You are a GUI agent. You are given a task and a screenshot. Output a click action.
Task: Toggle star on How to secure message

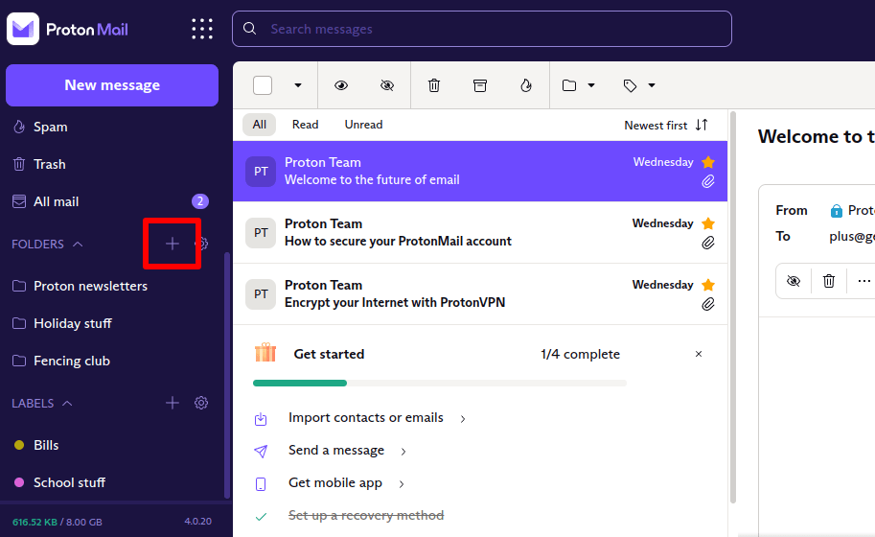pos(708,223)
